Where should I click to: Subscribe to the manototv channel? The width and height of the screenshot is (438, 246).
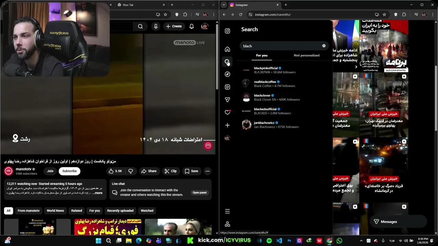pos(69,171)
